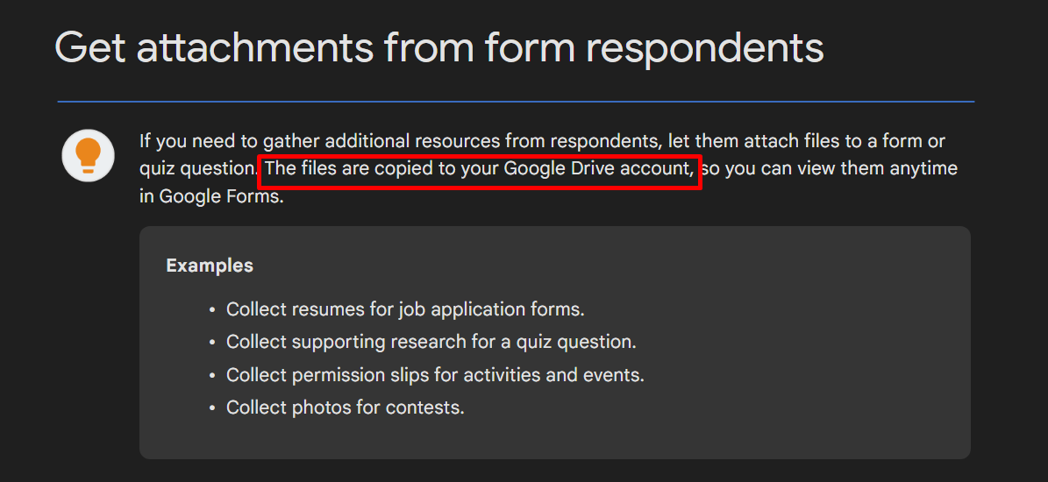1048x482 pixels.
Task: Select "Collect permission slips for activities and events"
Action: click(435, 375)
